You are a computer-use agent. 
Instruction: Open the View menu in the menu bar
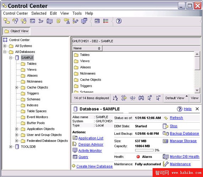[x=65, y=13]
